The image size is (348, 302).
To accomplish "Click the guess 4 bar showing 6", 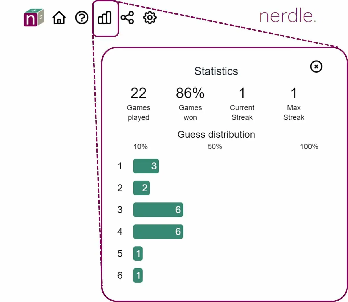I will 158,232.
